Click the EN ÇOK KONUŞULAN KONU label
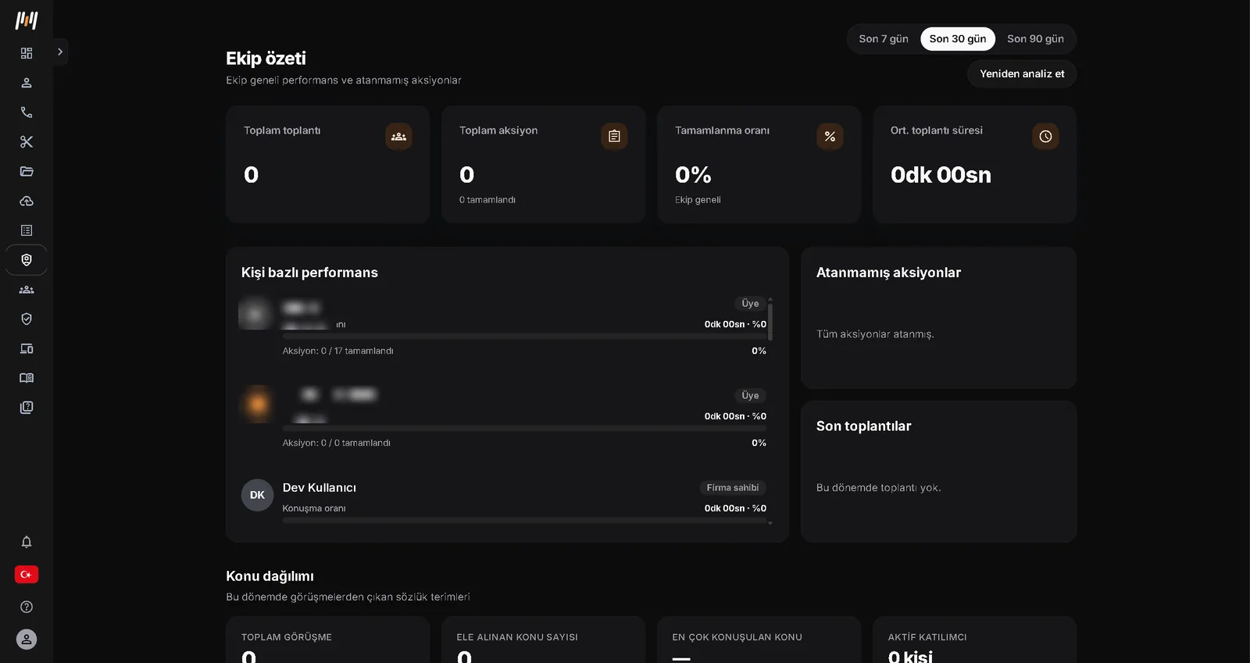Image resolution: width=1250 pixels, height=663 pixels. [x=737, y=637]
